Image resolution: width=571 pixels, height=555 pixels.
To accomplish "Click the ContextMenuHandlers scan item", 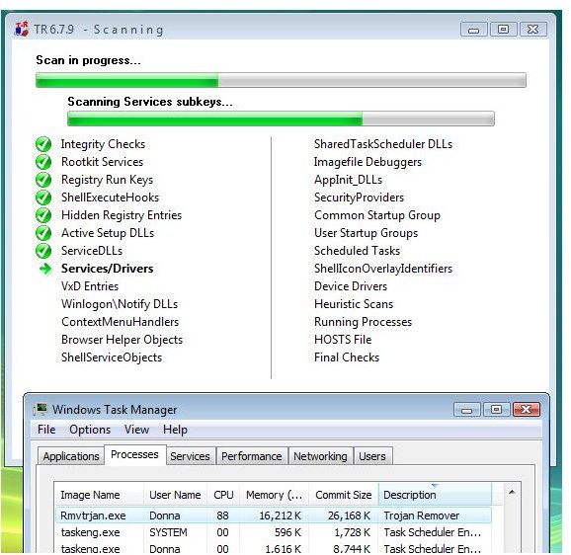I will tap(121, 322).
